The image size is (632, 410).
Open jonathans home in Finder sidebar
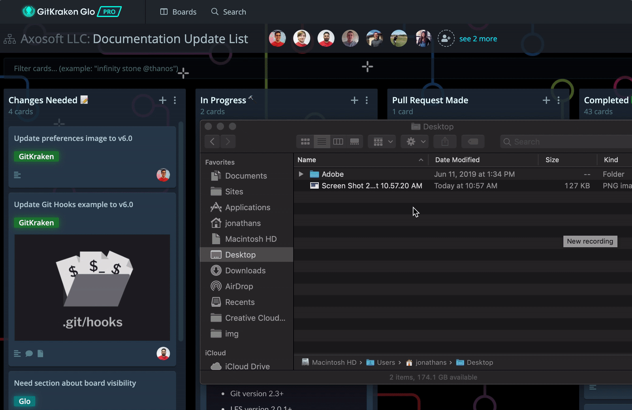246,223
